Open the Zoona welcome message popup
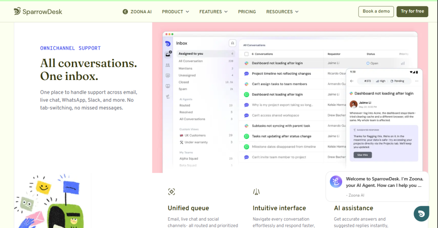The width and height of the screenshot is (438, 228). (x=377, y=187)
